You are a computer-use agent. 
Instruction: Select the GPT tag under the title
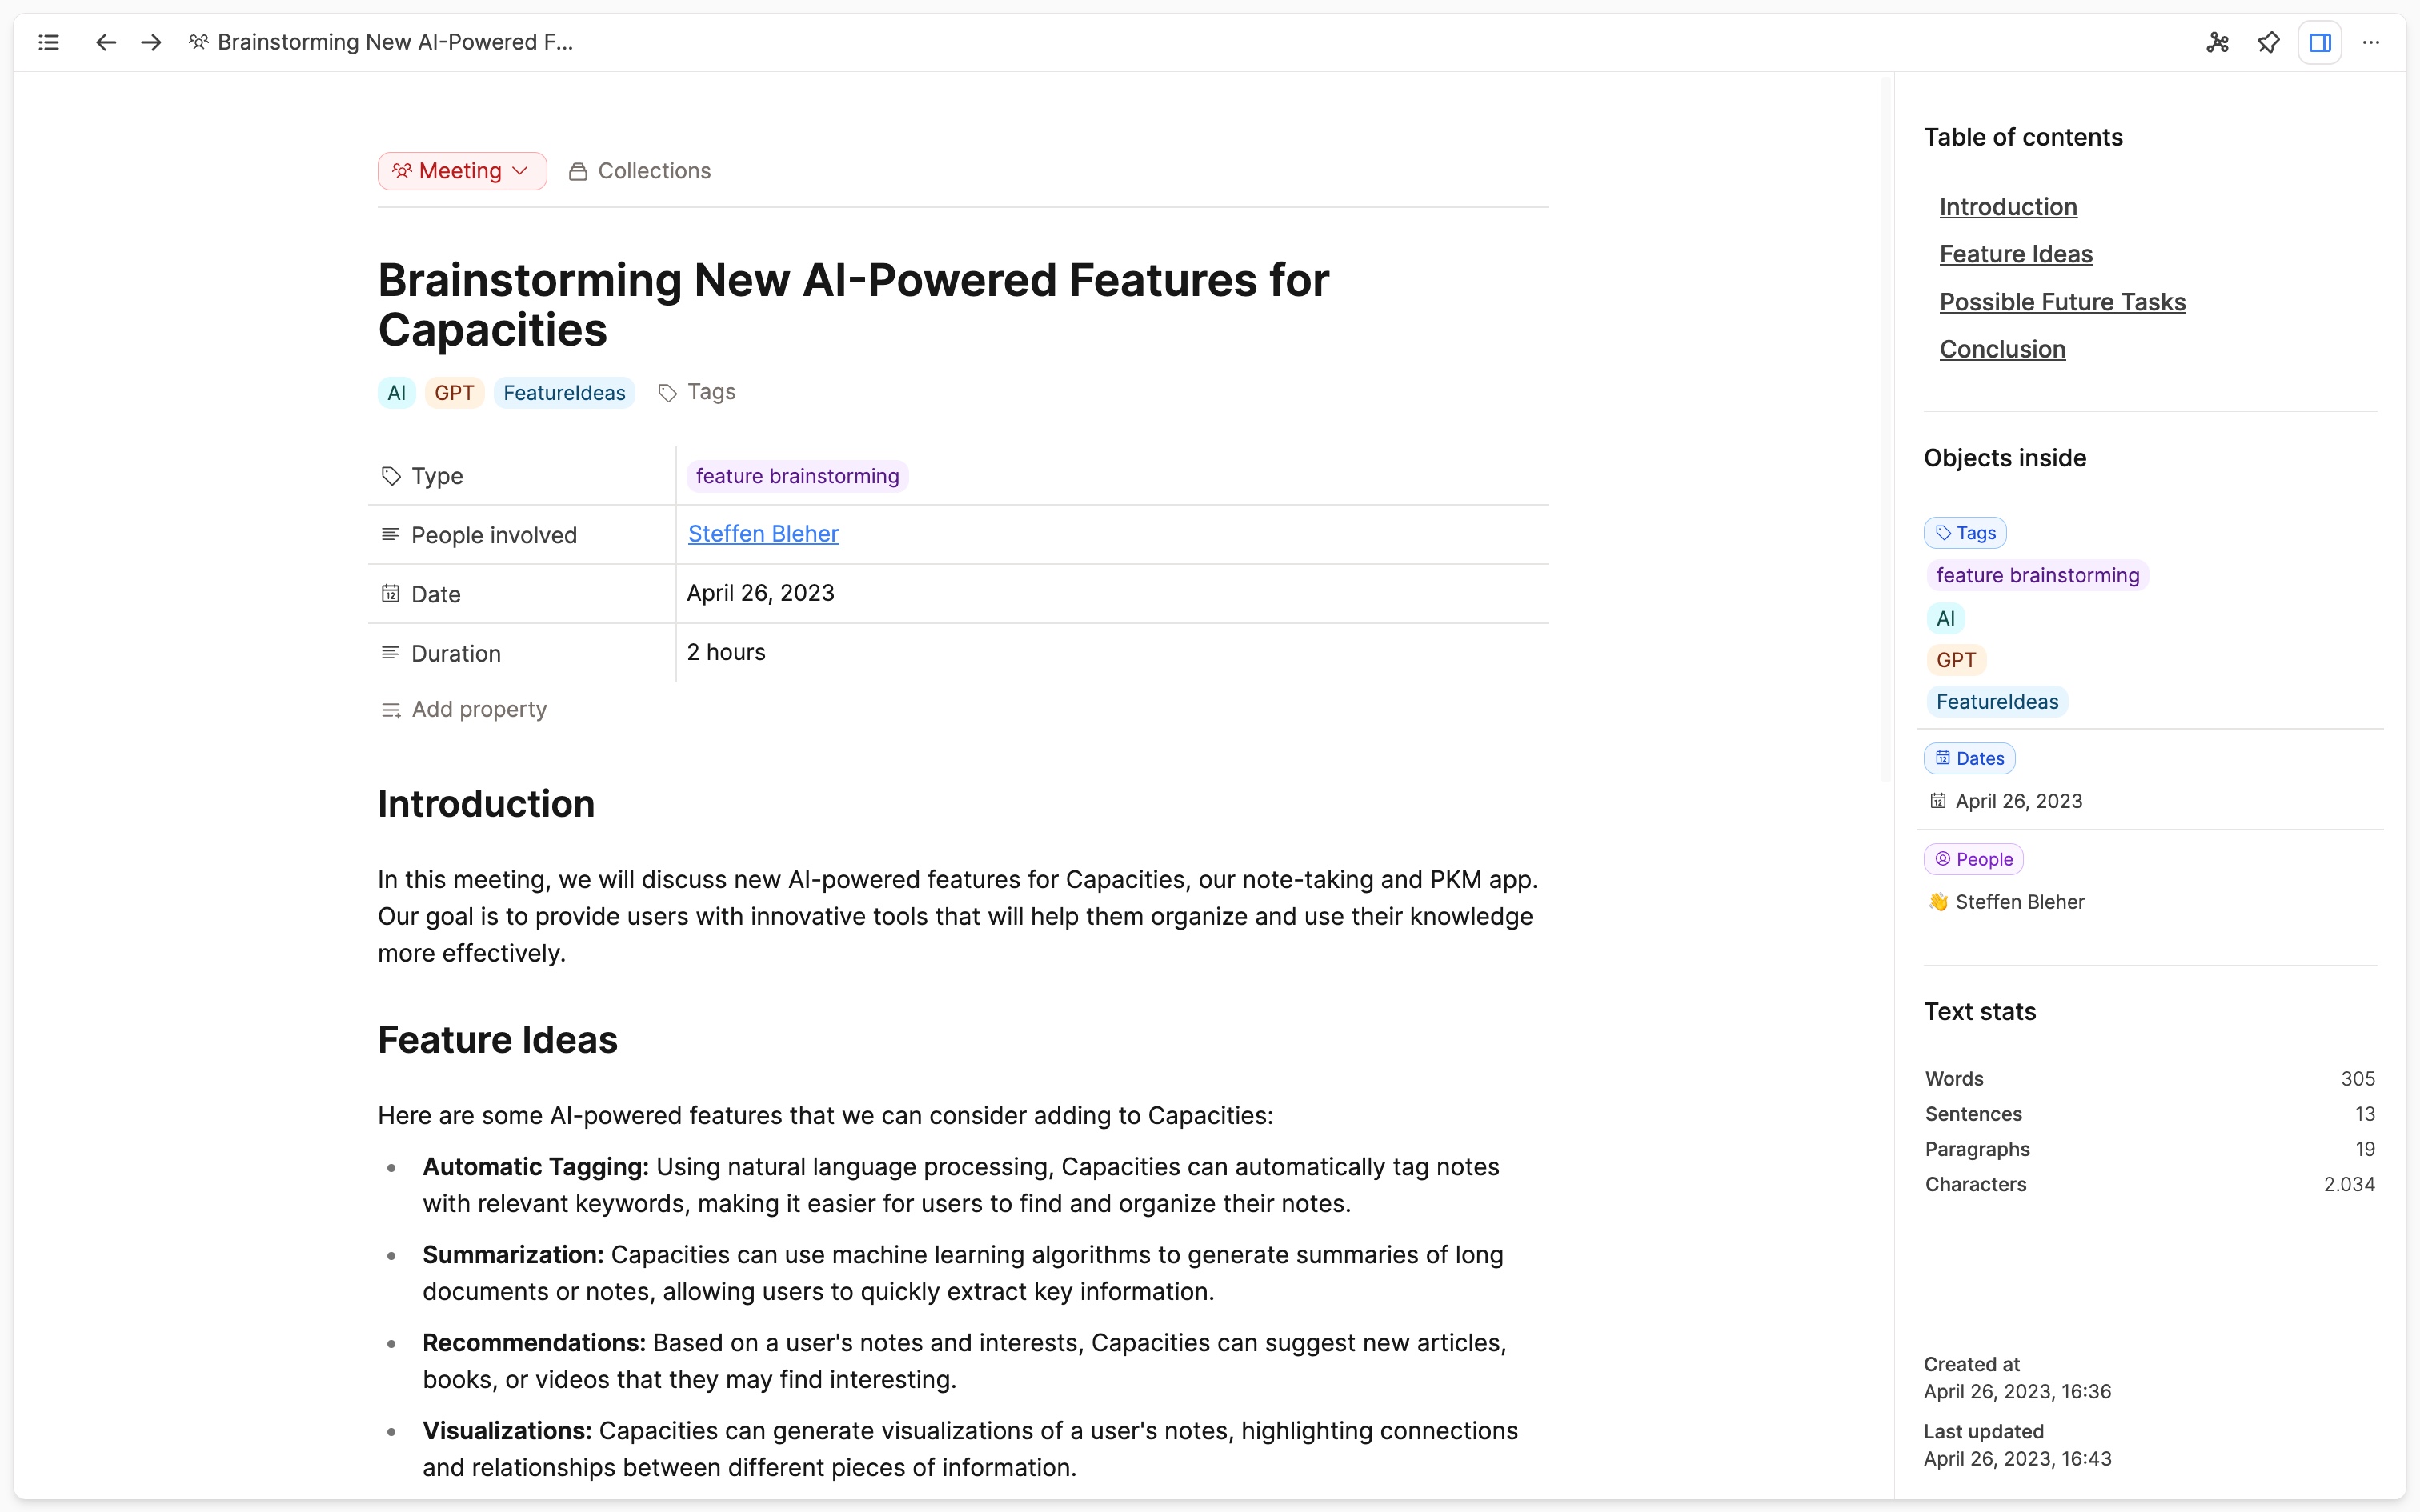click(x=454, y=393)
